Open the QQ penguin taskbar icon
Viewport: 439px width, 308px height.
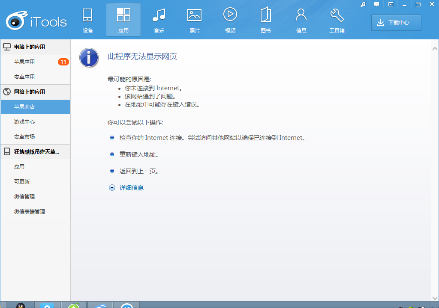[x=20, y=305]
